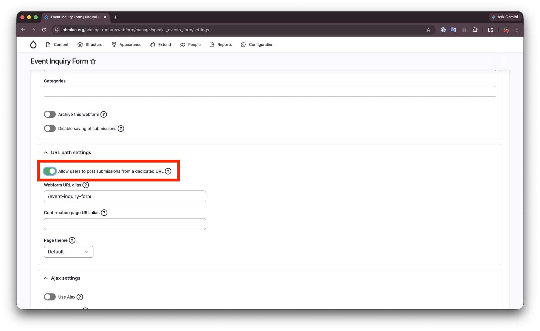
Task: Click into the Categories field
Action: pyautogui.click(x=270, y=91)
